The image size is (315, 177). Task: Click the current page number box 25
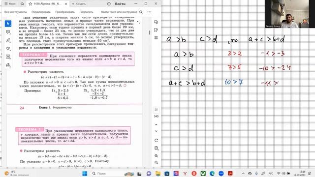click(x=156, y=110)
